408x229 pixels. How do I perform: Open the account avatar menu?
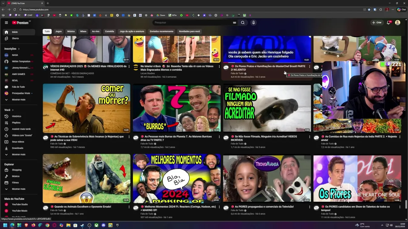click(x=397, y=23)
